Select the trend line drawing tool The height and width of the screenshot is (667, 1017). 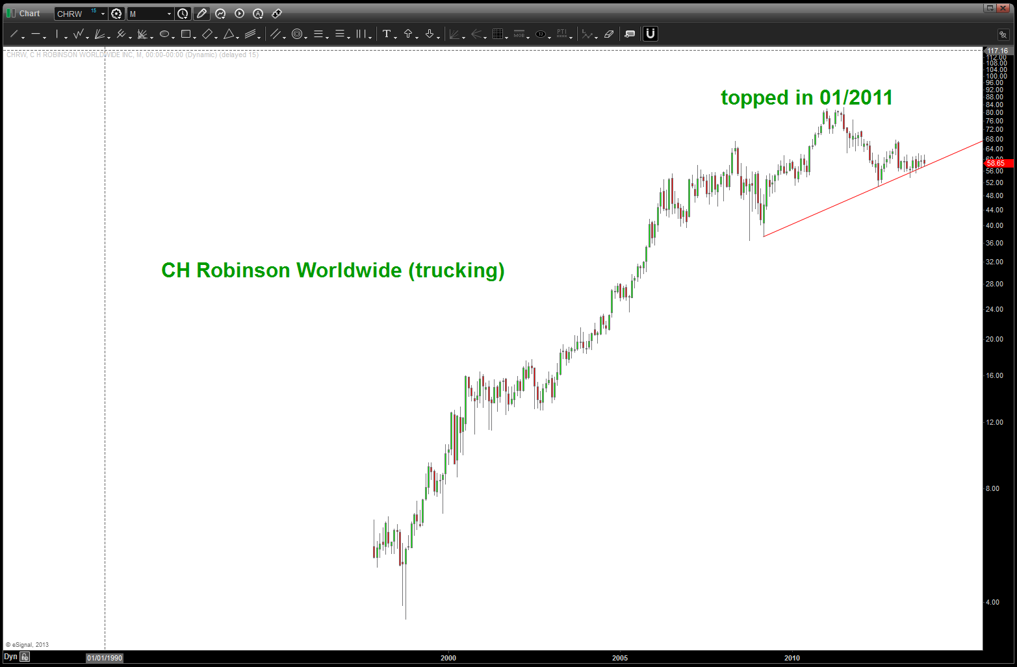[14, 34]
